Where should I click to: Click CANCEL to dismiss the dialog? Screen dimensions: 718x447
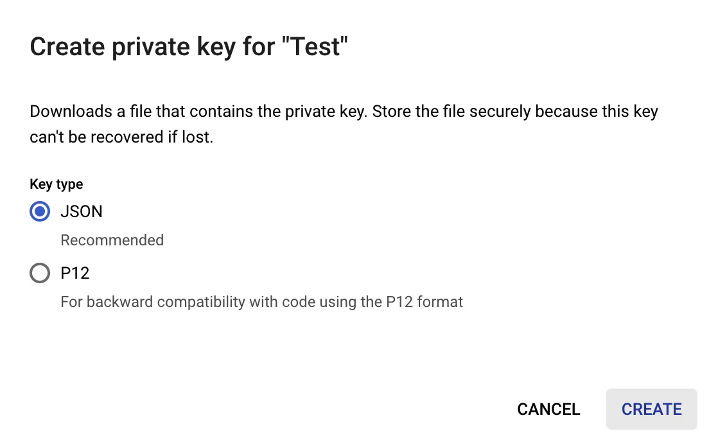click(548, 409)
